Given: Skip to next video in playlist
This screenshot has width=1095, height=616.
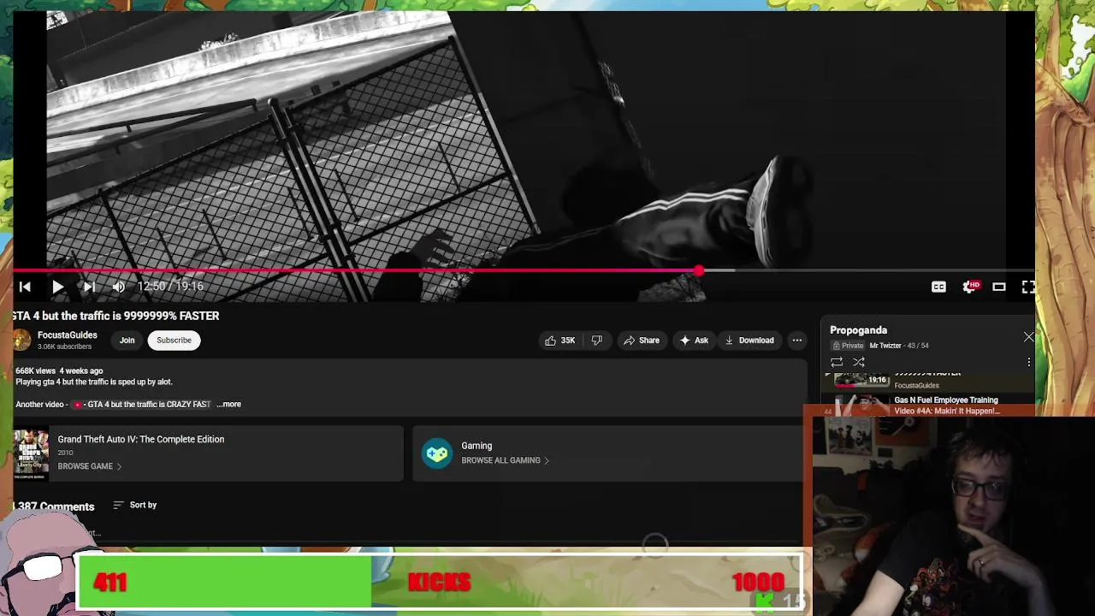Looking at the screenshot, I should [x=89, y=287].
